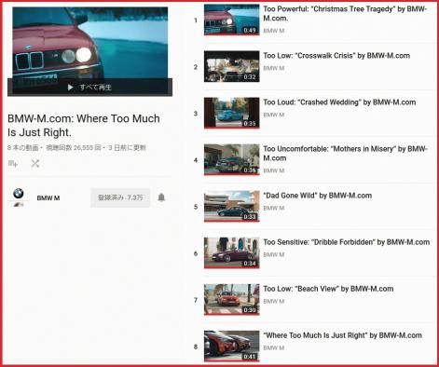Open title Too Low: "Crosswalk Crisis"
Image resolution: width=439 pixels, height=367 pixels.
(x=336, y=56)
